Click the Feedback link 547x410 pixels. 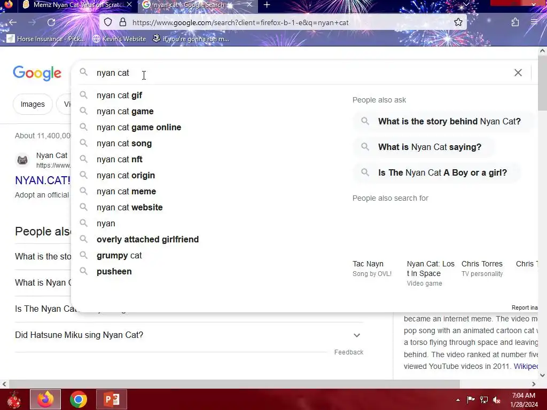click(348, 352)
